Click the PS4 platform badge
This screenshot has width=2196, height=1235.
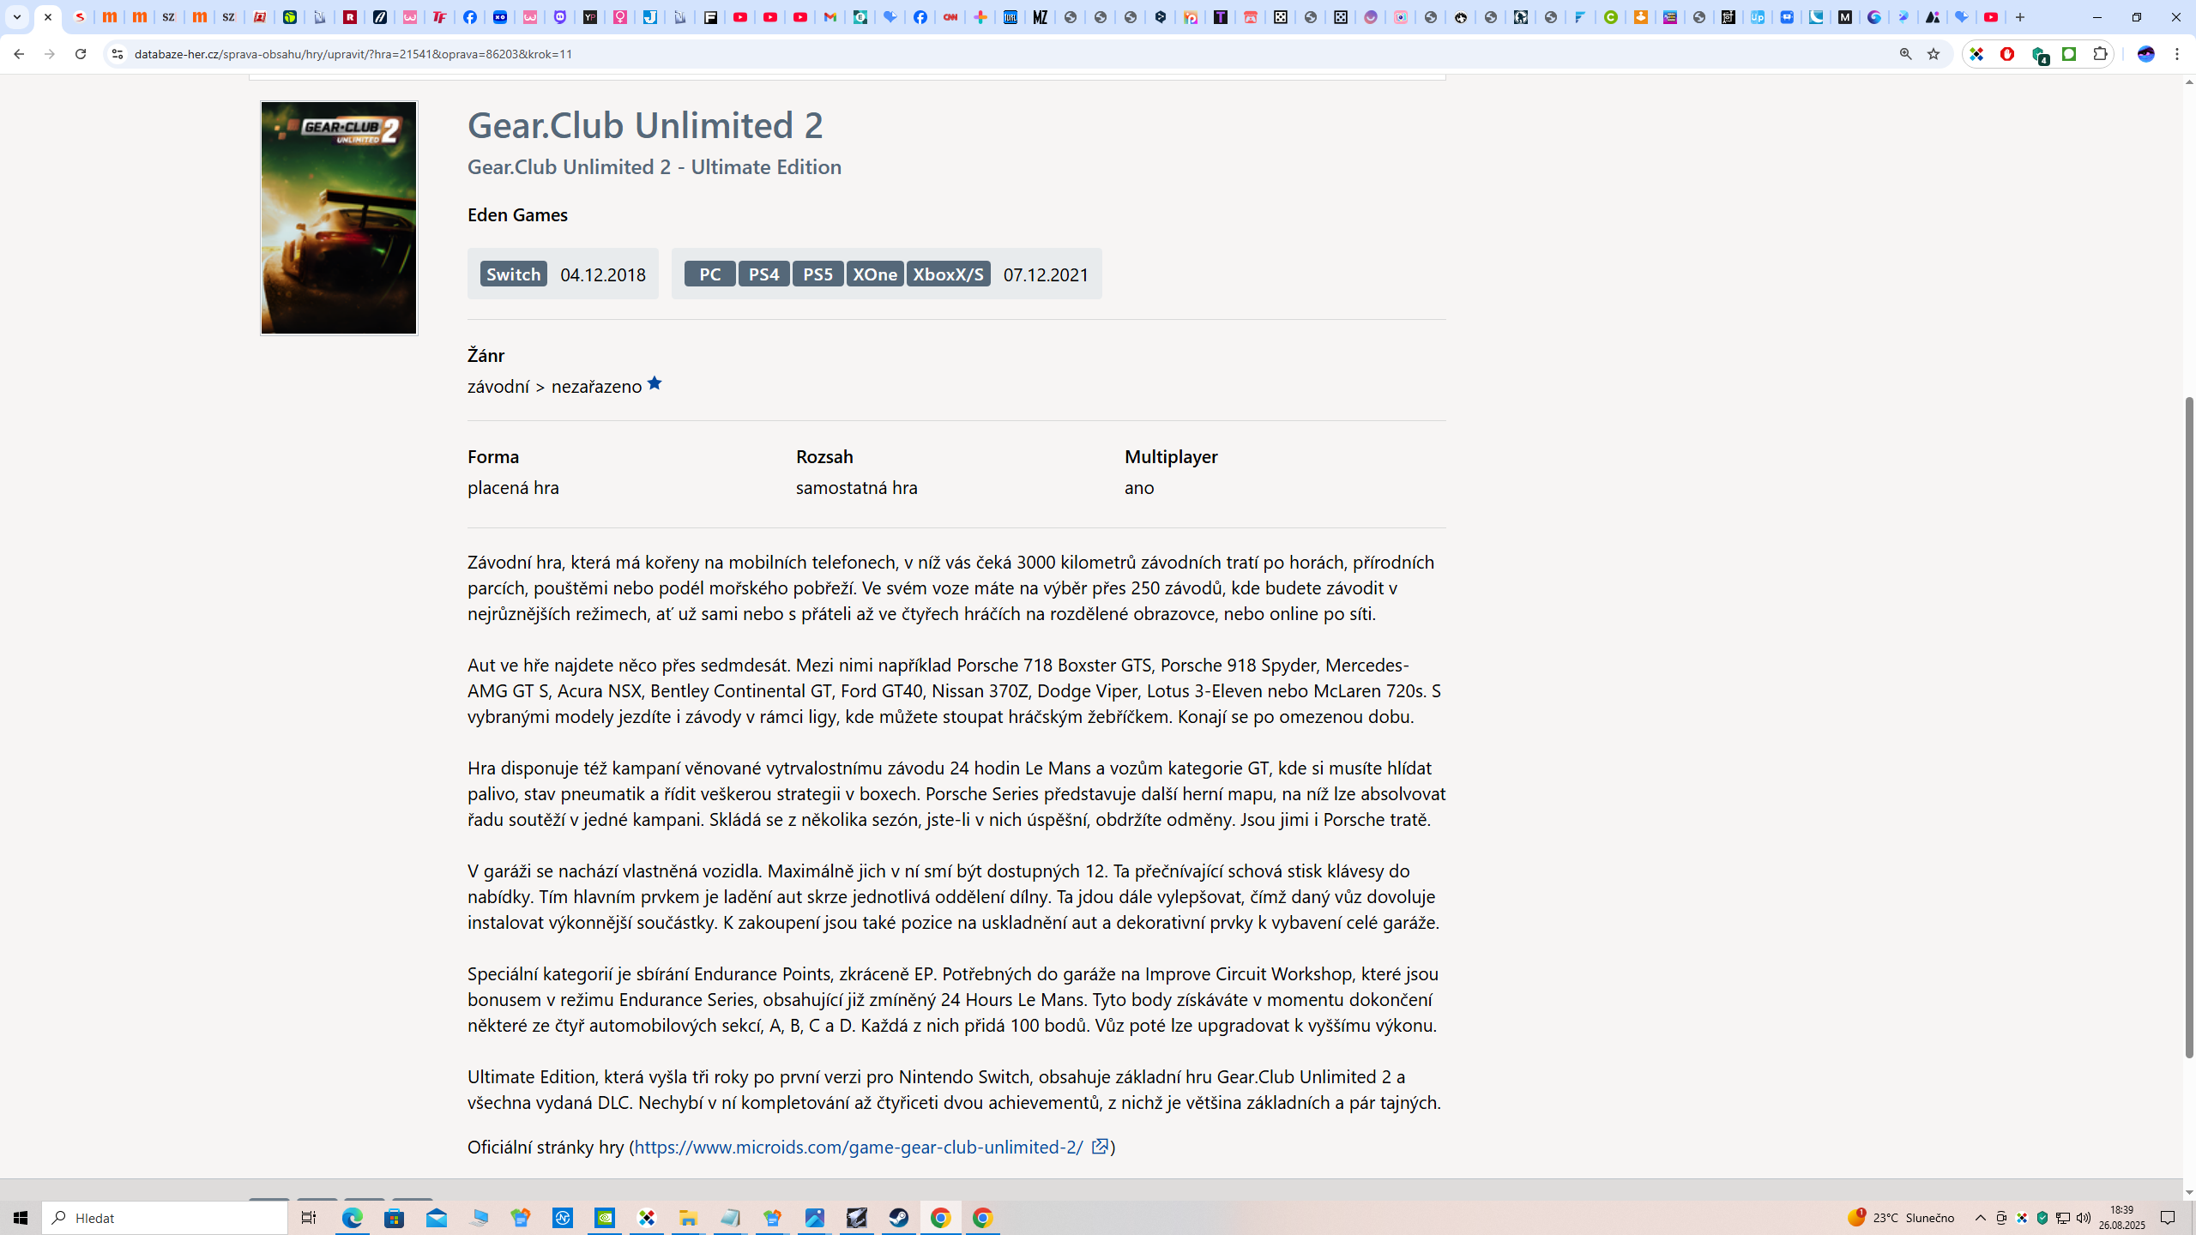[x=763, y=274]
